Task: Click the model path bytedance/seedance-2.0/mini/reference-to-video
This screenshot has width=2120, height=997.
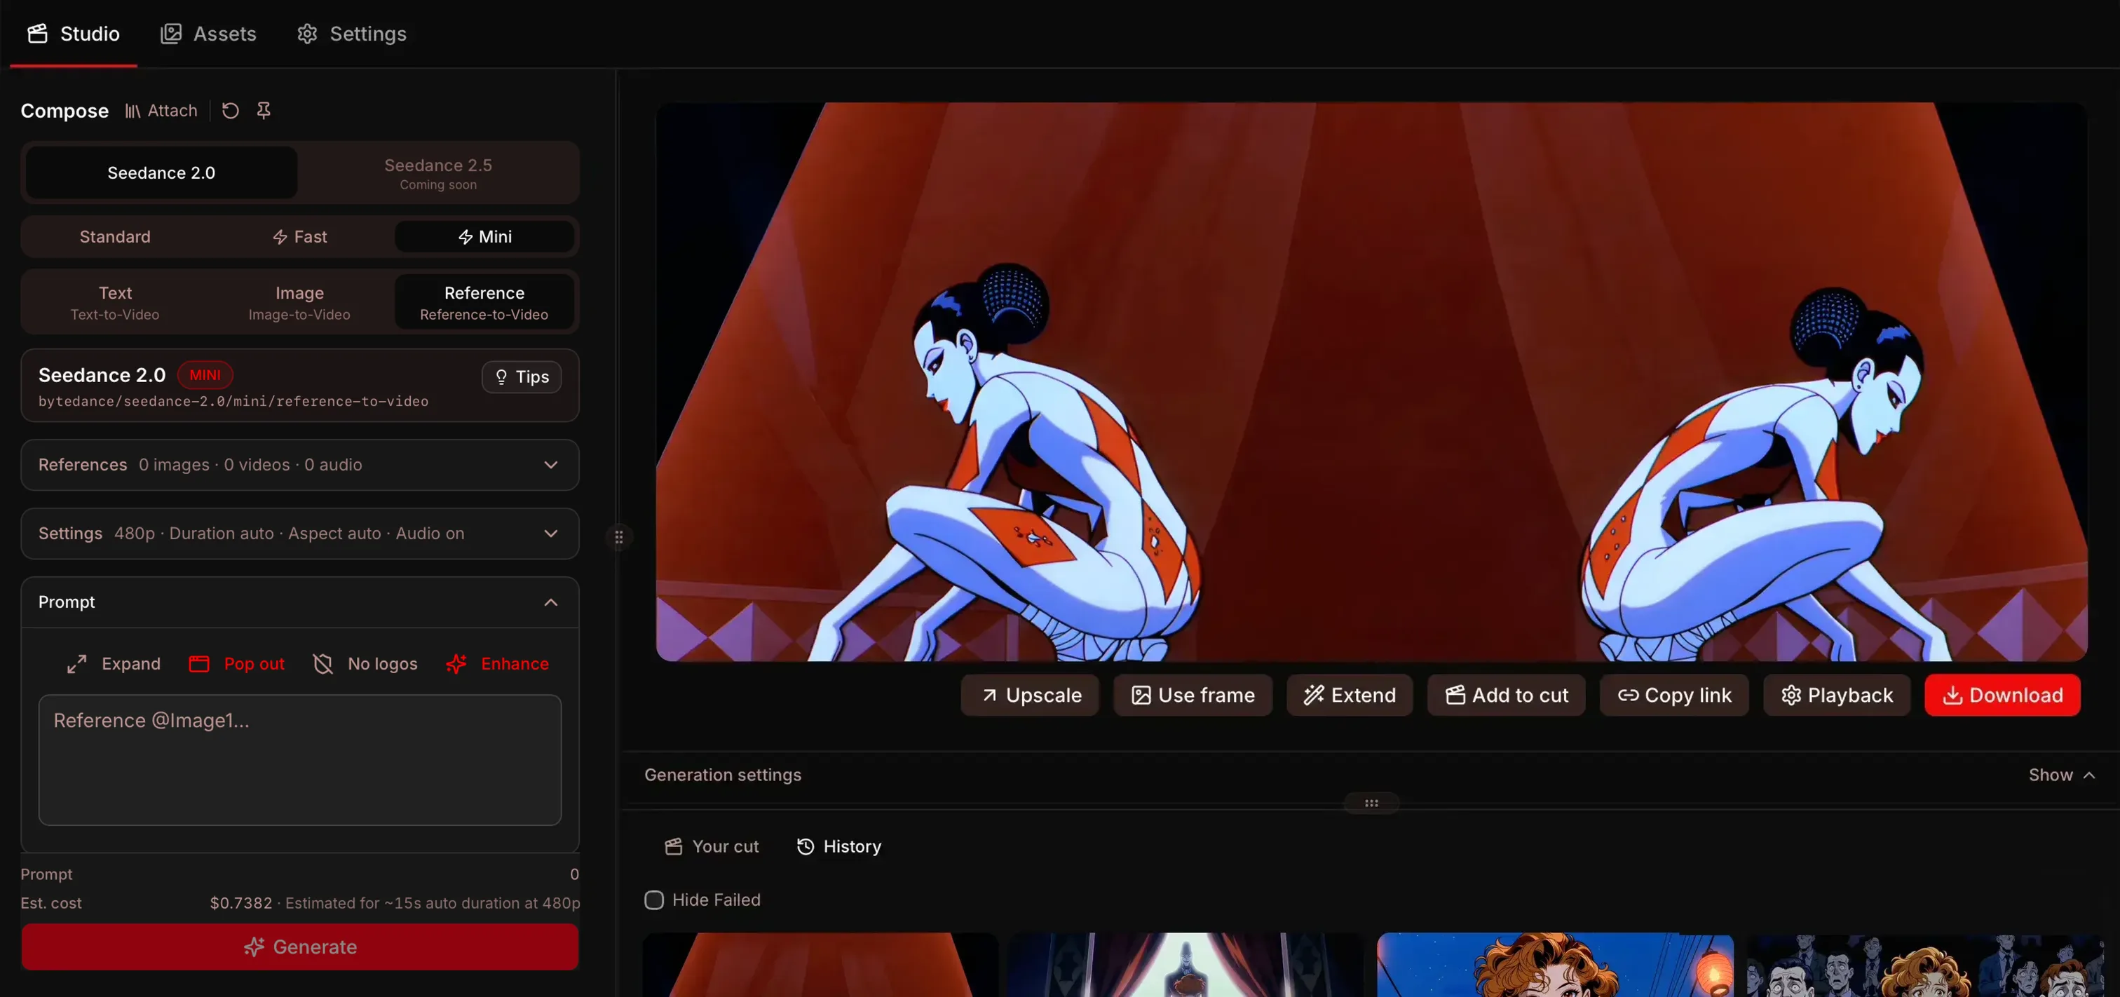Action: (233, 401)
